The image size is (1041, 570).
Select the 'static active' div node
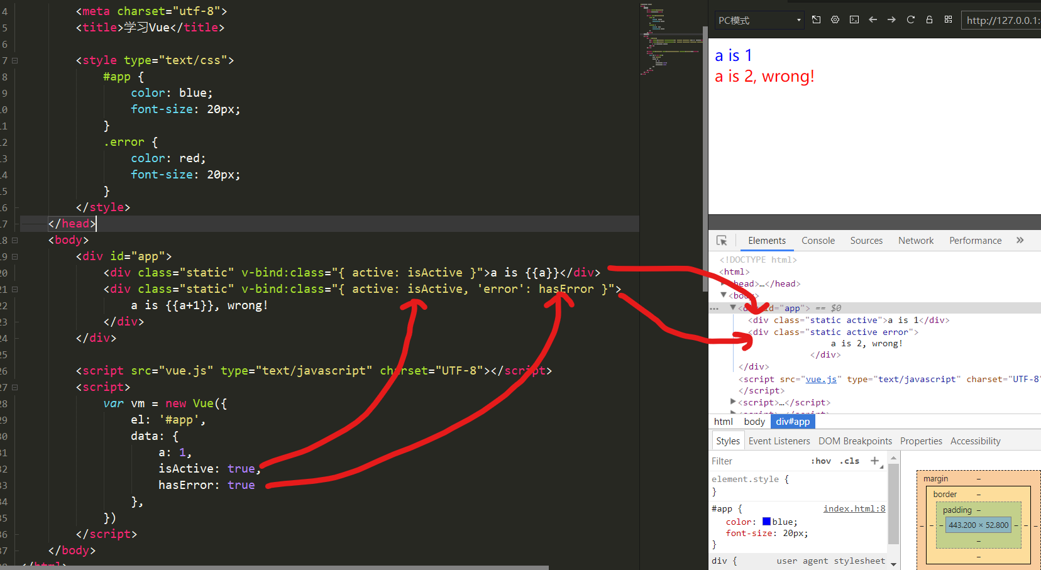click(x=849, y=321)
